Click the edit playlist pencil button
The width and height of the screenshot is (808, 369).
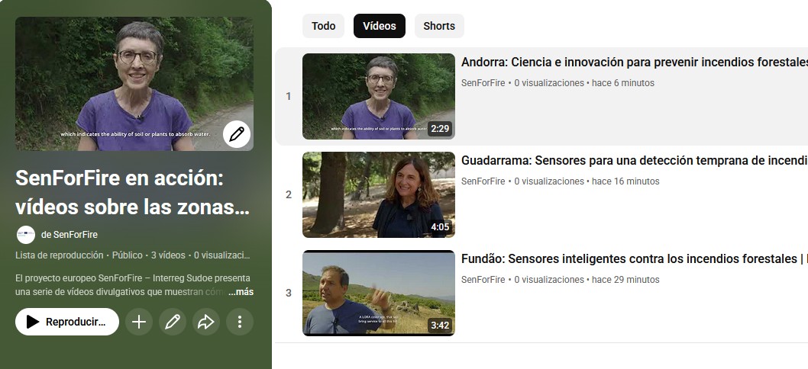(173, 322)
